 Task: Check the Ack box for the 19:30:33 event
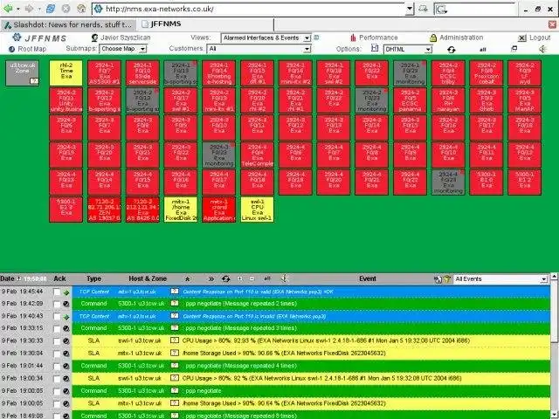(x=57, y=341)
